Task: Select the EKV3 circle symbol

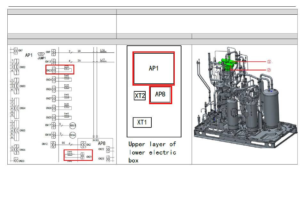Action: (73, 126)
